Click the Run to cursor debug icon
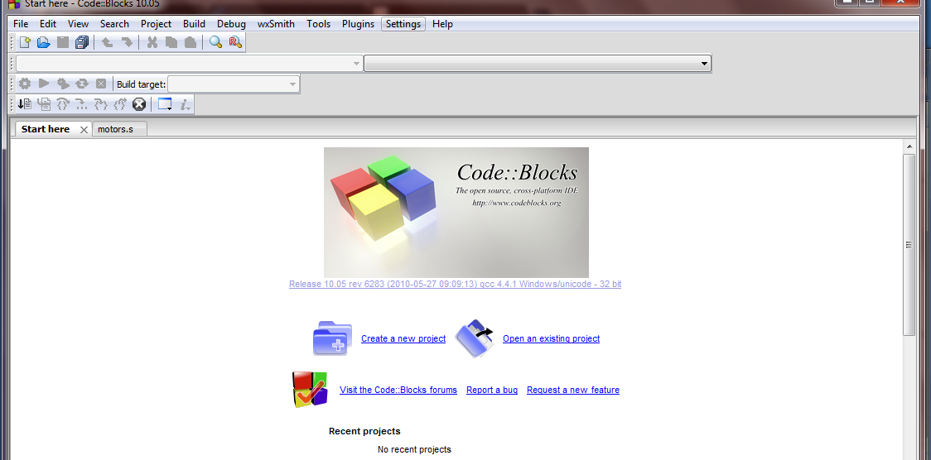This screenshot has width=931, height=460. coord(44,104)
